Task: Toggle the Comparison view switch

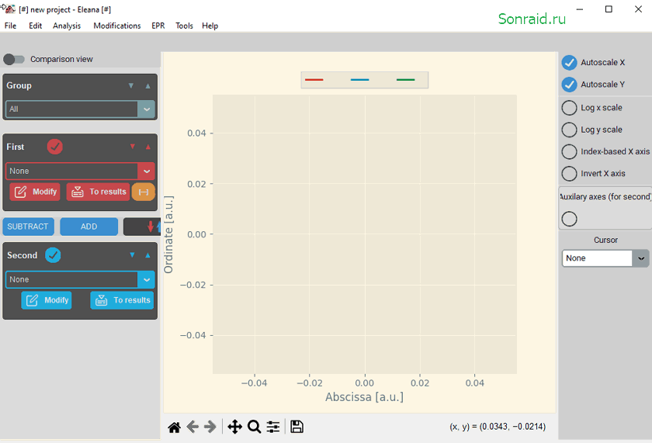Action: (x=14, y=60)
